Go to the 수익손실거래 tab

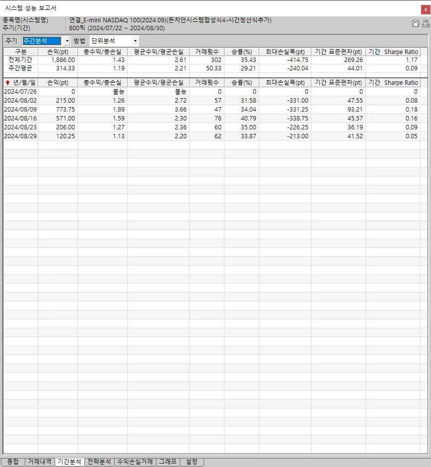click(x=135, y=462)
